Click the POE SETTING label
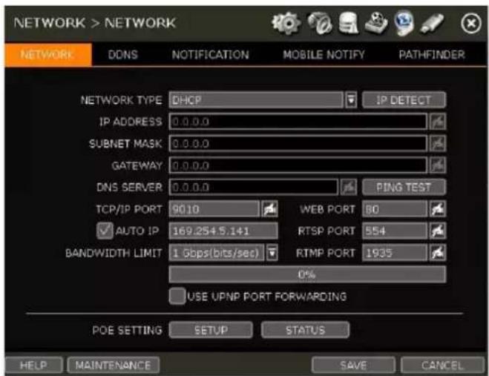 [x=127, y=330]
